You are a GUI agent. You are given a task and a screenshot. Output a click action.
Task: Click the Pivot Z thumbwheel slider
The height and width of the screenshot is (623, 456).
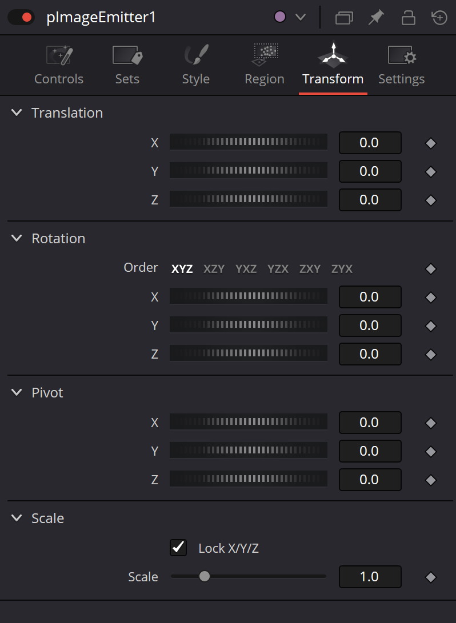click(249, 479)
